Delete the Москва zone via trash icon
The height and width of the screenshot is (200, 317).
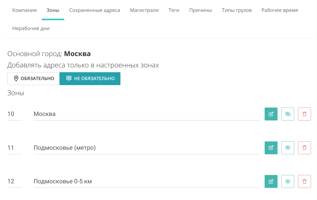(304, 114)
